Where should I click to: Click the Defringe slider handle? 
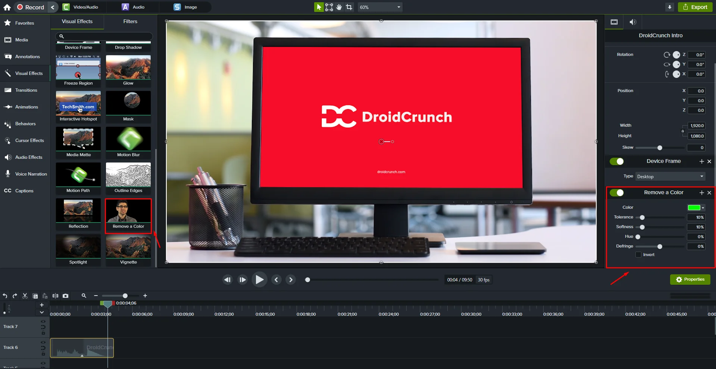click(660, 246)
